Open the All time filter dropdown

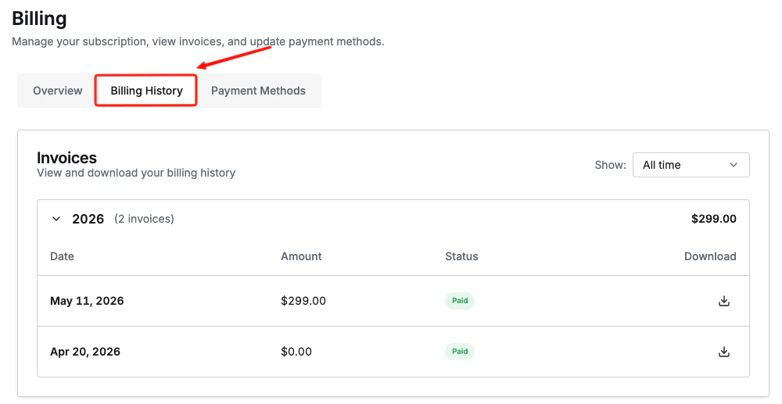click(691, 165)
